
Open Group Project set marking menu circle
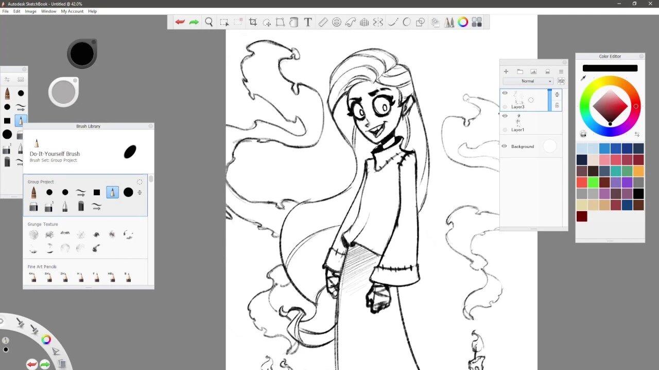point(140,182)
